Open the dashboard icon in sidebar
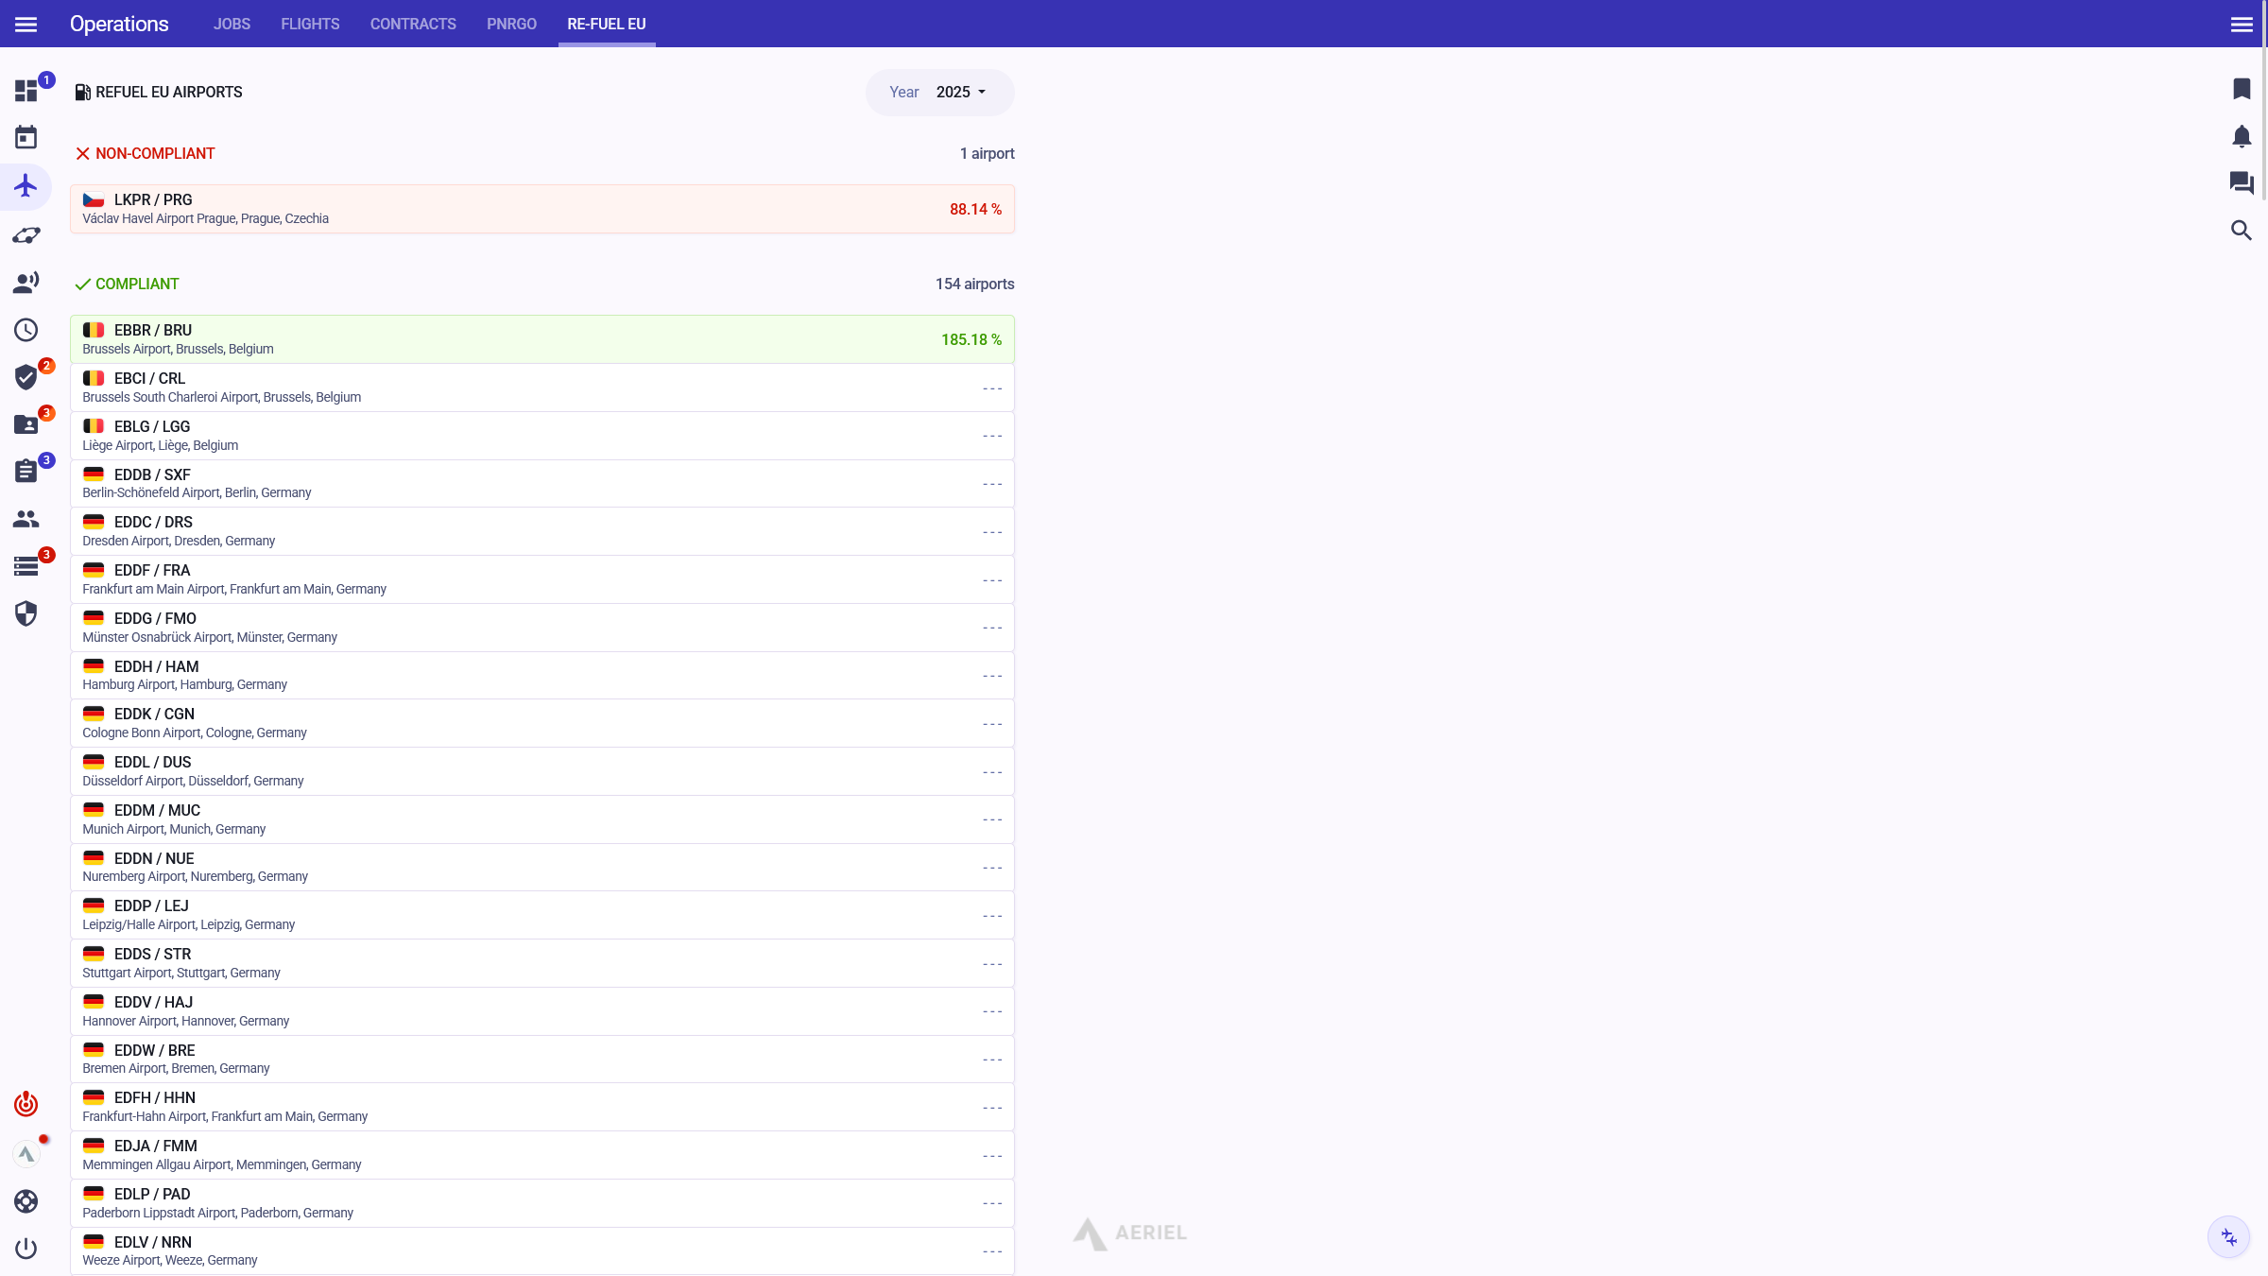 pyautogui.click(x=26, y=91)
